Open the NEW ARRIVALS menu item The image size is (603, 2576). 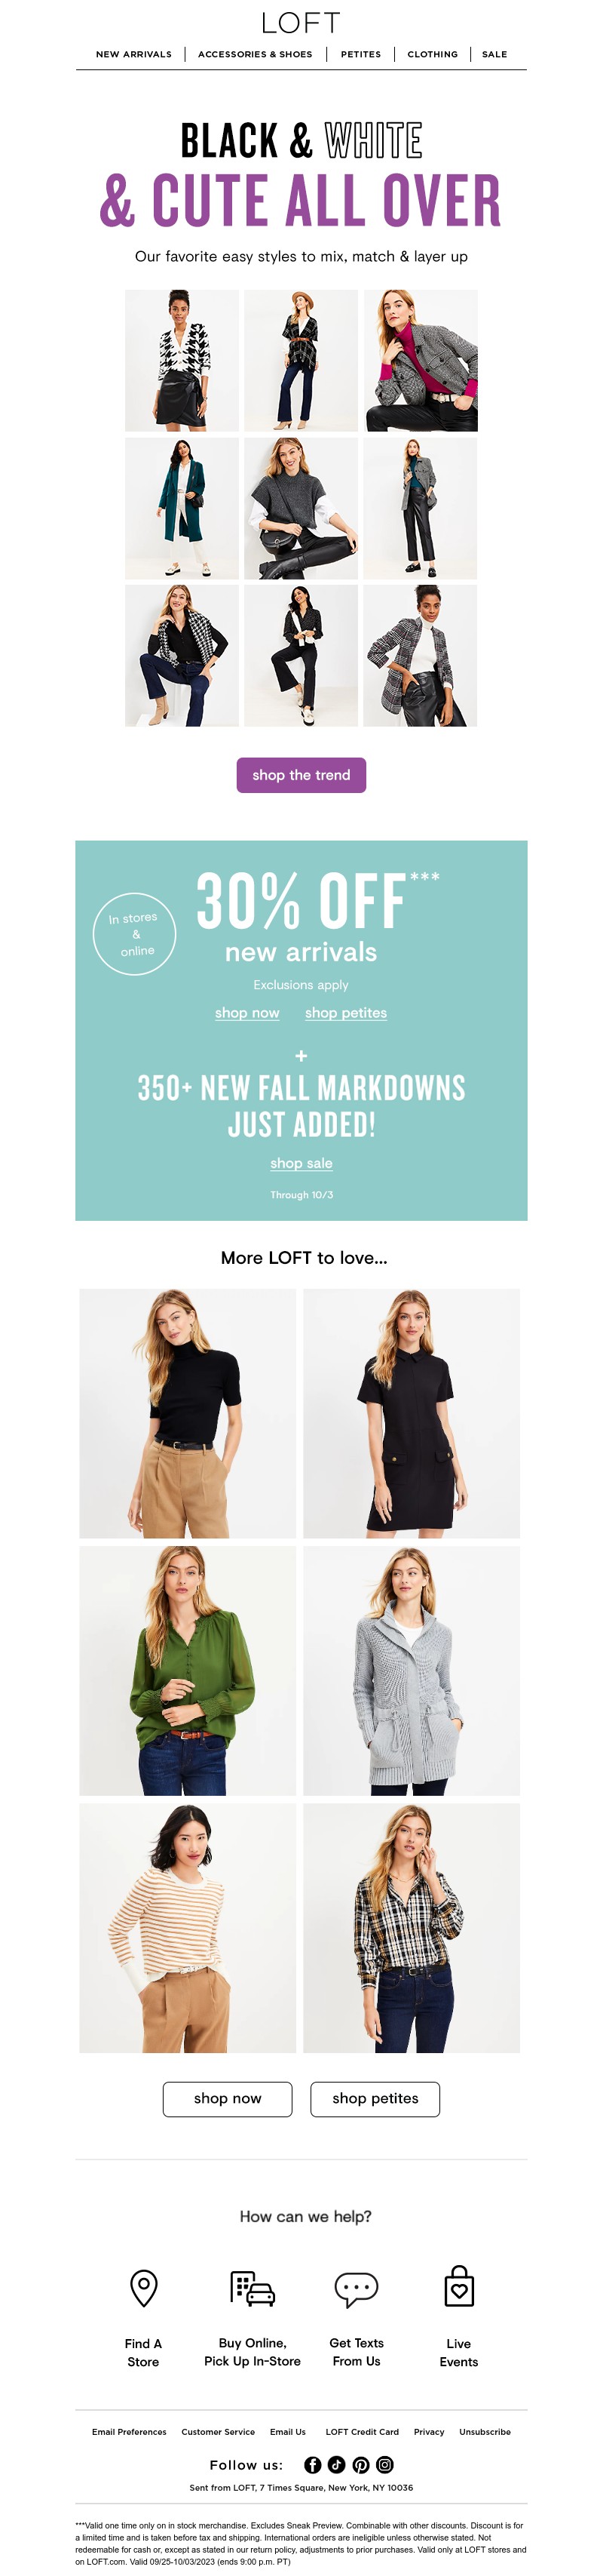[x=133, y=54]
